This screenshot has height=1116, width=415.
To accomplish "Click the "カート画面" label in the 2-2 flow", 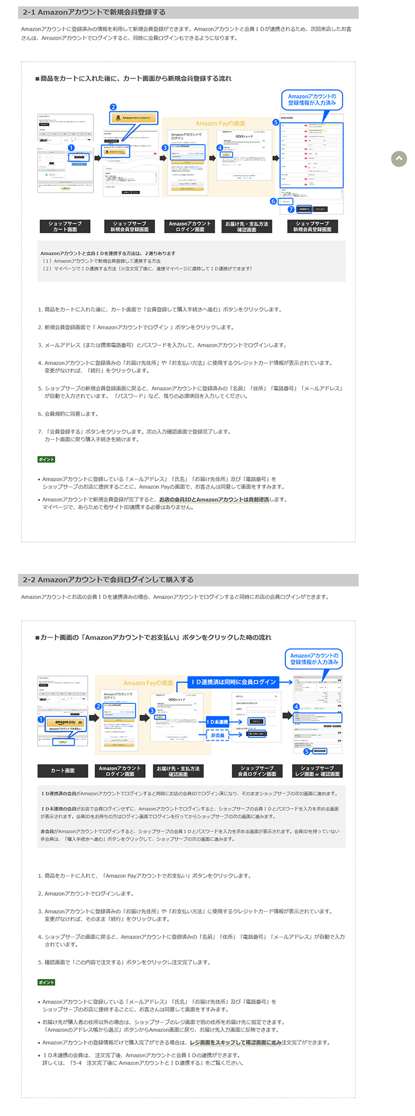I will (x=63, y=771).
